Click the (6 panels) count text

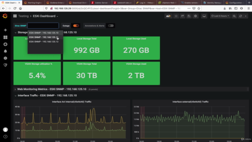click(x=93, y=90)
